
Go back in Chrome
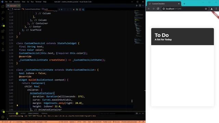click(149, 9)
